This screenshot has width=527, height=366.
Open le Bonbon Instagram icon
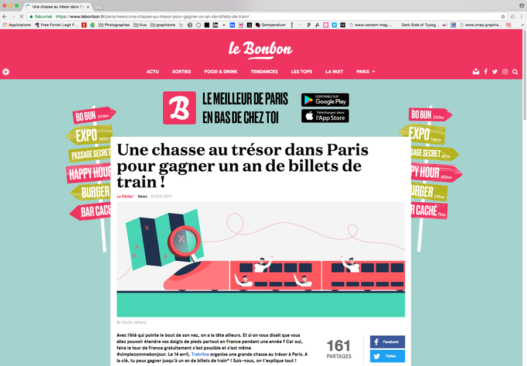(x=505, y=71)
